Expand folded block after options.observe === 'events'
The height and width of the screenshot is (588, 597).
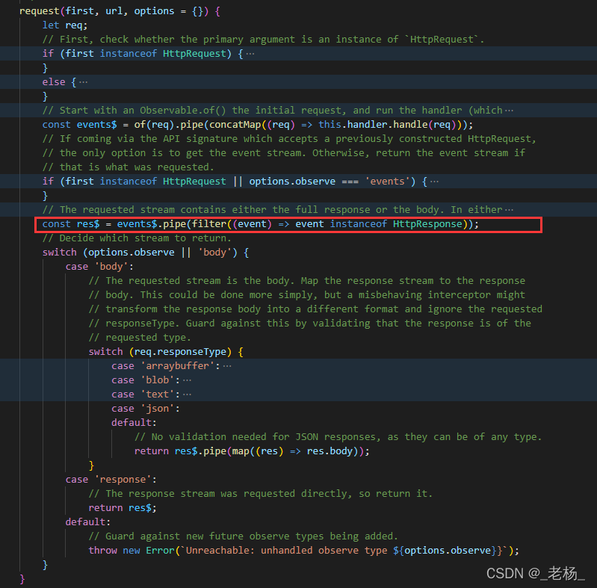click(434, 182)
